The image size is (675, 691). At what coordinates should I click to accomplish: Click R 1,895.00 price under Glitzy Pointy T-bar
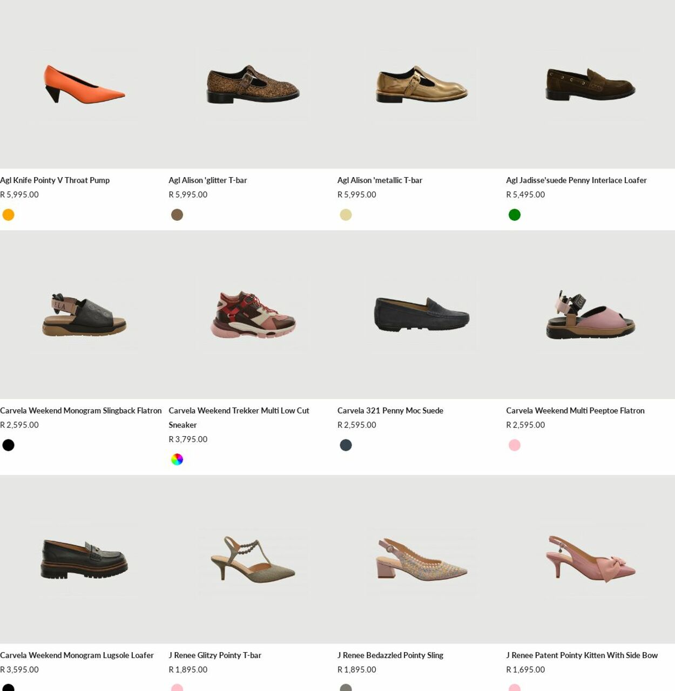pyautogui.click(x=188, y=670)
